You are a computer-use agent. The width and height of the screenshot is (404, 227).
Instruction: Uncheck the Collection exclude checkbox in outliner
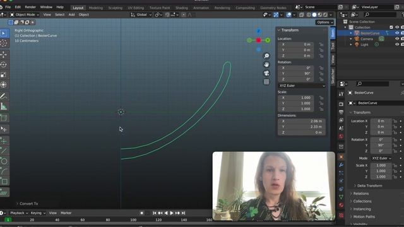coord(391,27)
